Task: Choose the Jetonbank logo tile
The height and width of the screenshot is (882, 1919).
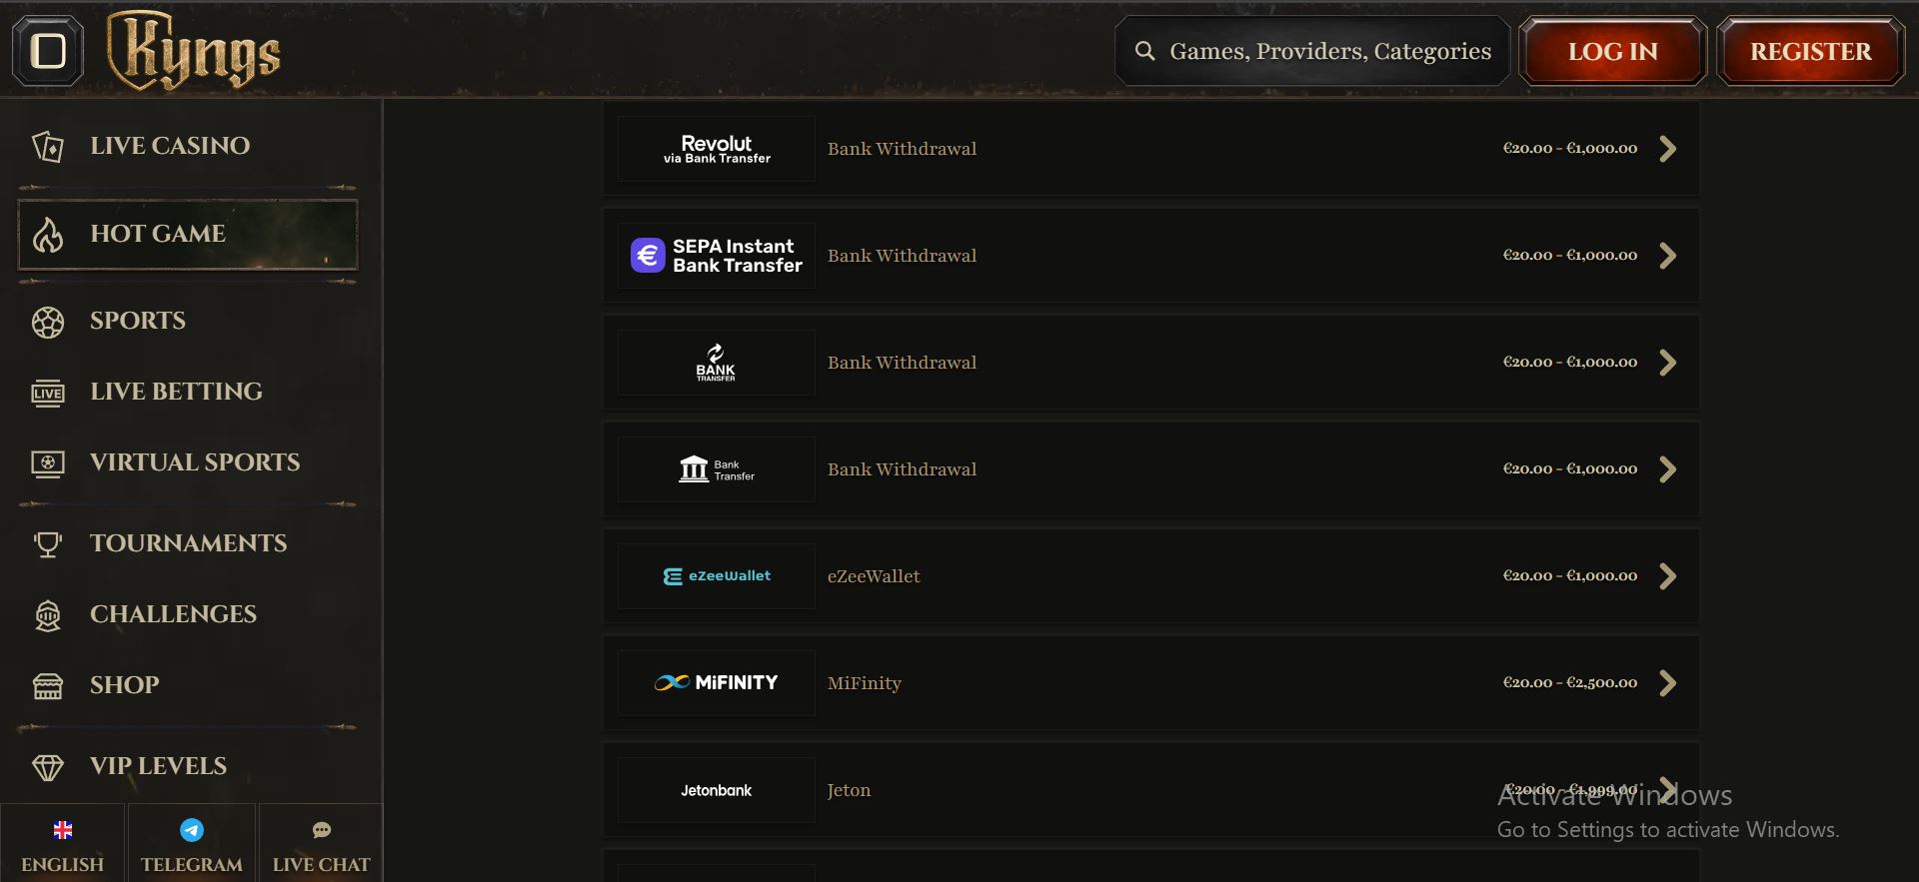Action: point(717,790)
